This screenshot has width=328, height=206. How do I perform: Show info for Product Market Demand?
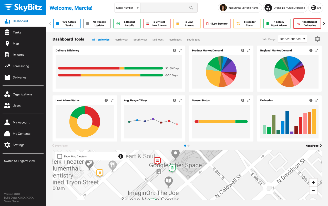pyautogui.click(x=243, y=50)
